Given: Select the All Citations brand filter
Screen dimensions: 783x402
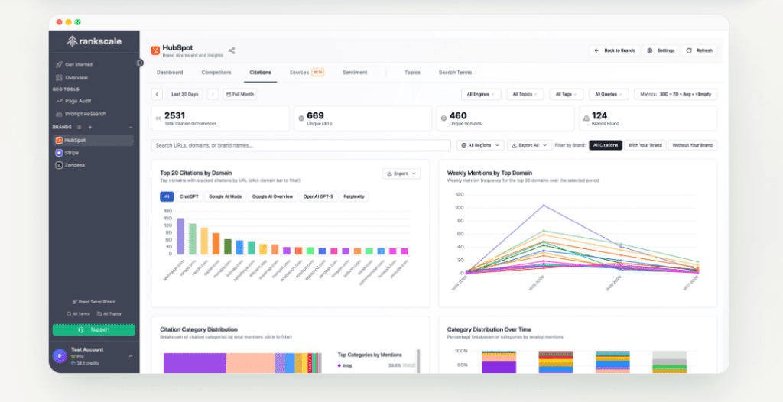Looking at the screenshot, I should [x=606, y=145].
